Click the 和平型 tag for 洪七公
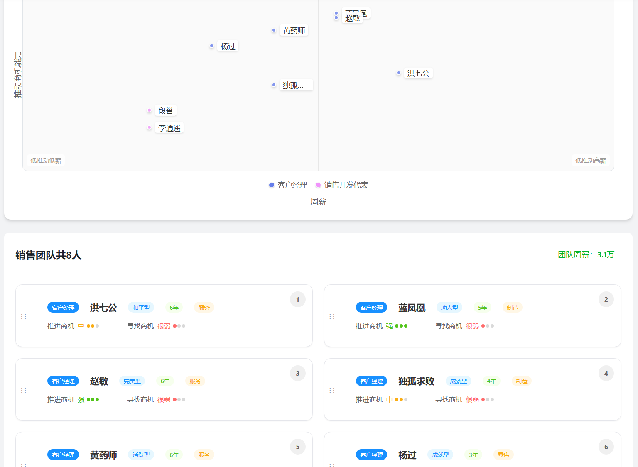The height and width of the screenshot is (467, 638). [141, 308]
